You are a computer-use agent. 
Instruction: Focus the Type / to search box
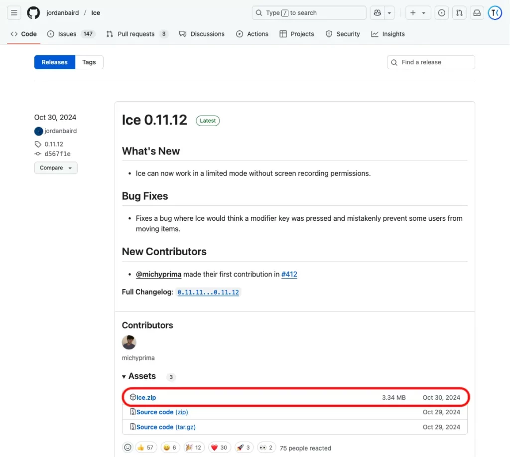pos(309,12)
